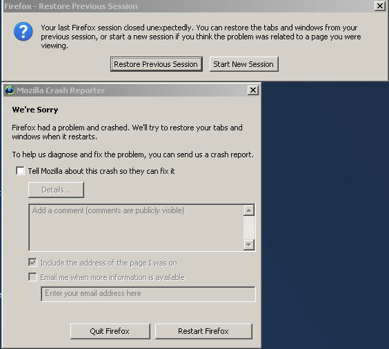The width and height of the screenshot is (389, 349).
Task: Click text 'To help us diagnose and fix the problem'
Action: [x=79, y=154]
